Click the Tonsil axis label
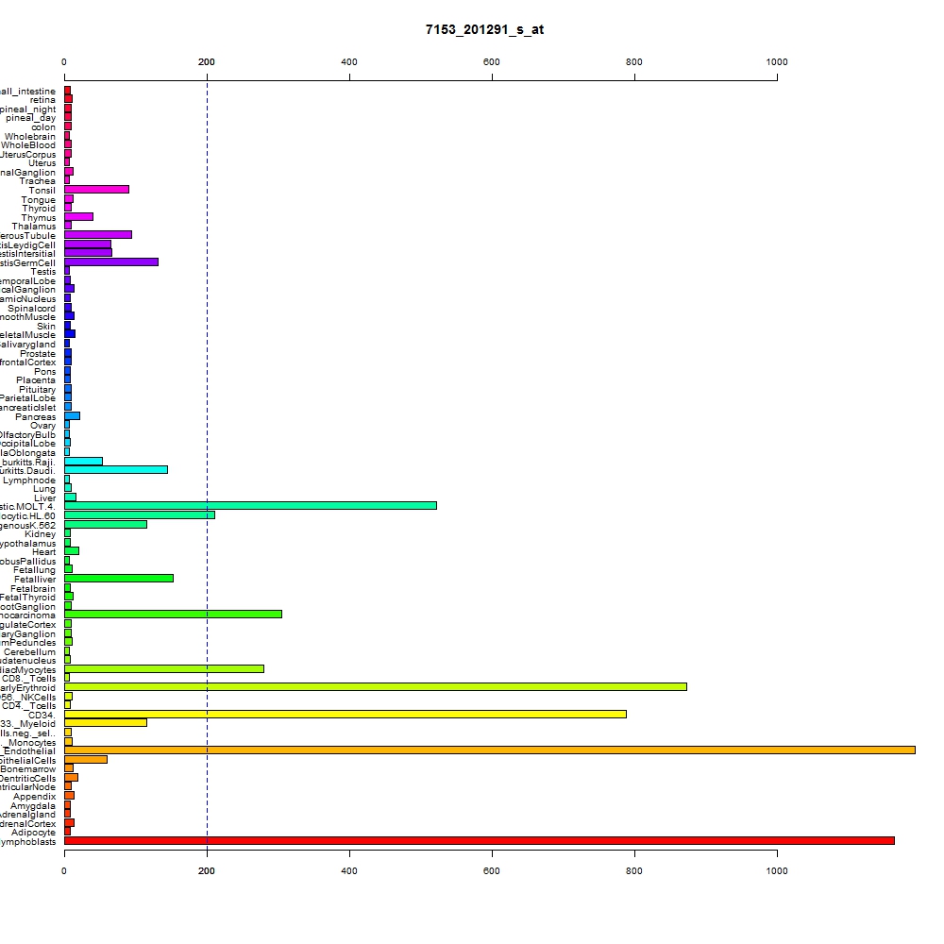The height and width of the screenshot is (944, 944). click(x=42, y=191)
